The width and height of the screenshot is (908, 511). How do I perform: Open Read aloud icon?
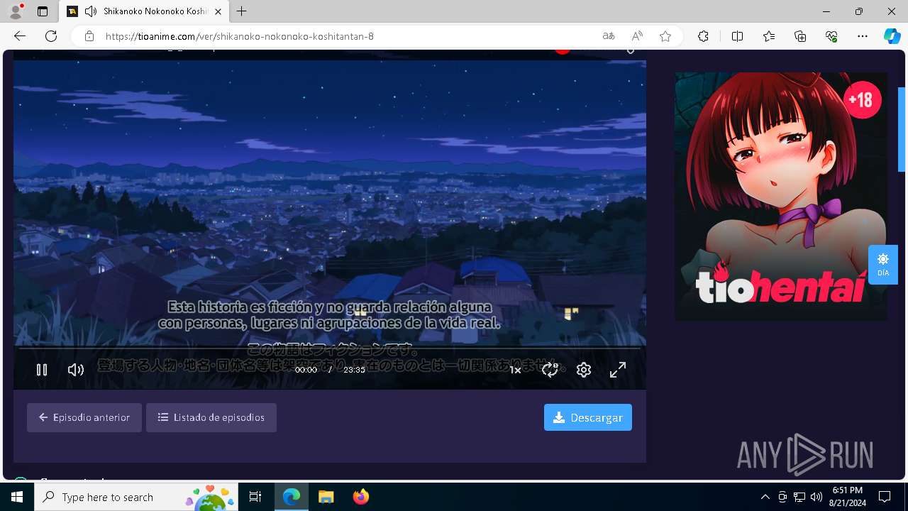coord(637,36)
